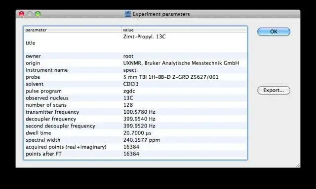This screenshot has height=189, width=316.
Task: Select the owner value root
Action: [x=128, y=56]
